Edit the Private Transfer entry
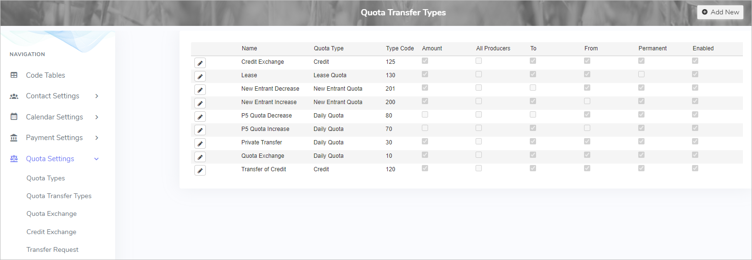Screen dimensions: 752x260 pos(200,143)
